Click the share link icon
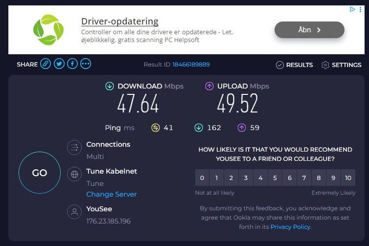The height and width of the screenshot is (246, 369). [46, 64]
